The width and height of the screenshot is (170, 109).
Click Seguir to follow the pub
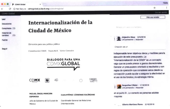tap(5, 49)
